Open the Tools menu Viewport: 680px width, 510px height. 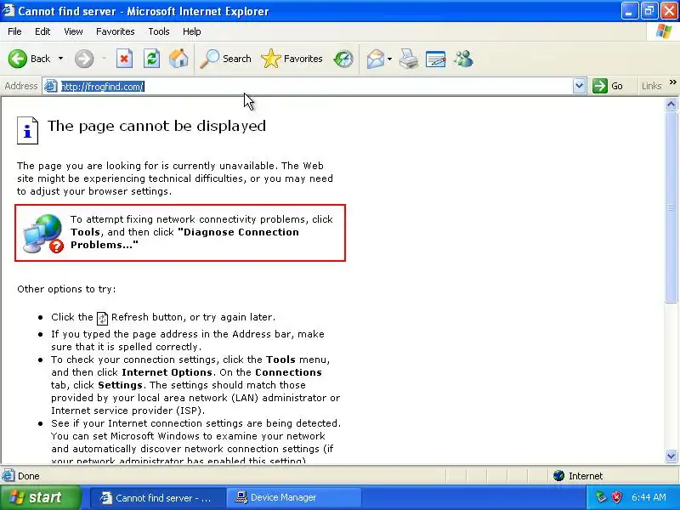tap(159, 31)
